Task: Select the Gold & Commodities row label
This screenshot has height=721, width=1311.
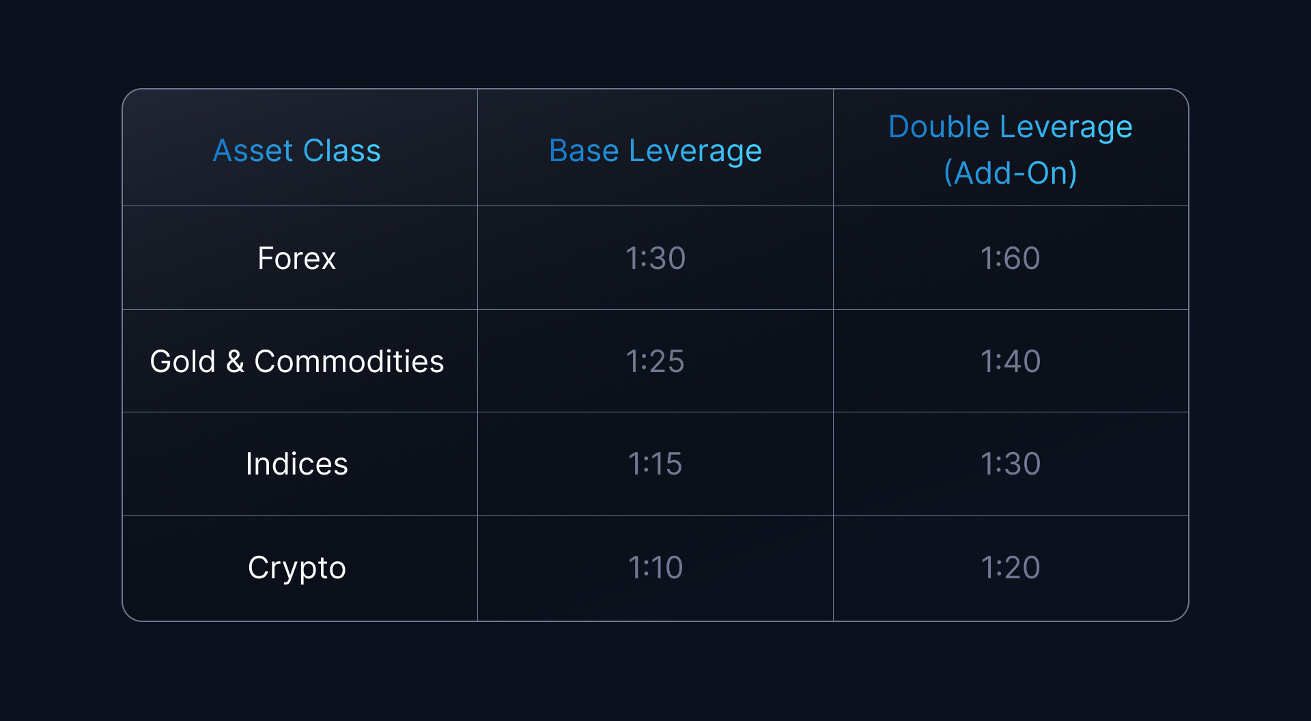Action: (x=297, y=361)
